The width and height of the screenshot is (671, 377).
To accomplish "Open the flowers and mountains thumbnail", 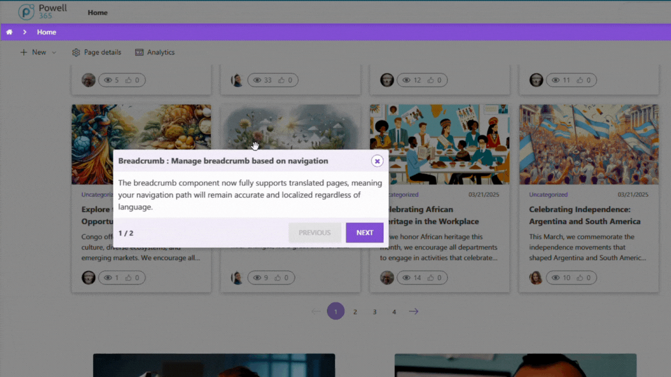I will coord(291,127).
